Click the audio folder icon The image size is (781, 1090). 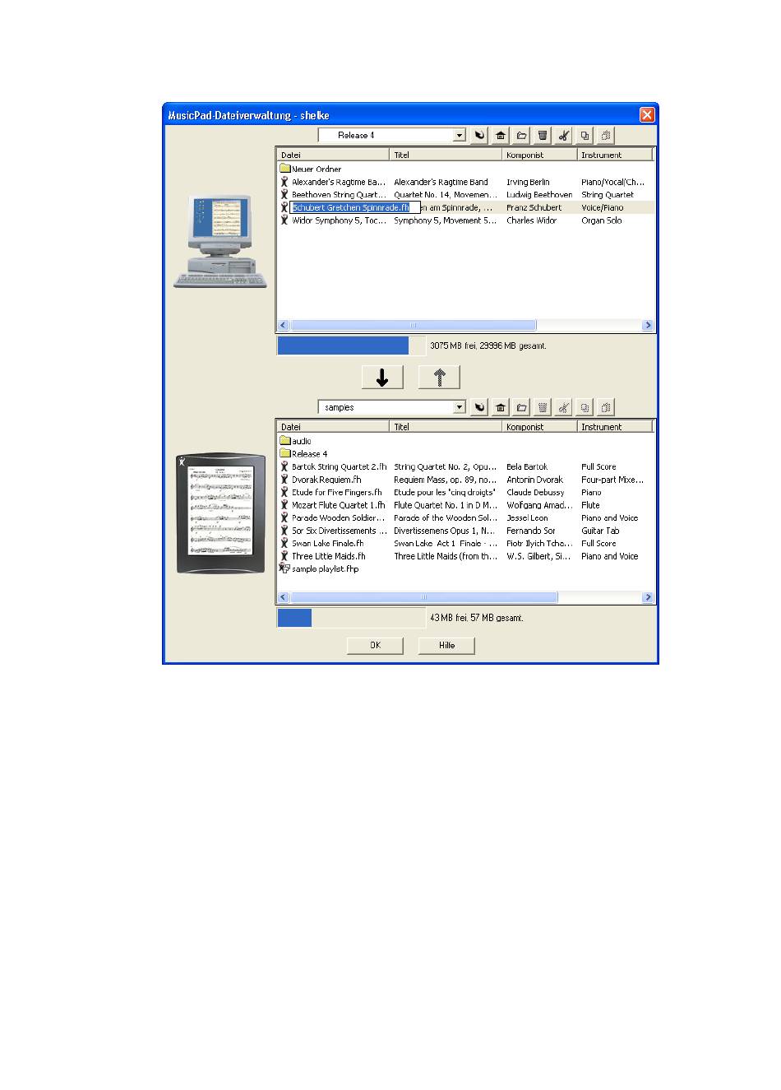click(284, 441)
